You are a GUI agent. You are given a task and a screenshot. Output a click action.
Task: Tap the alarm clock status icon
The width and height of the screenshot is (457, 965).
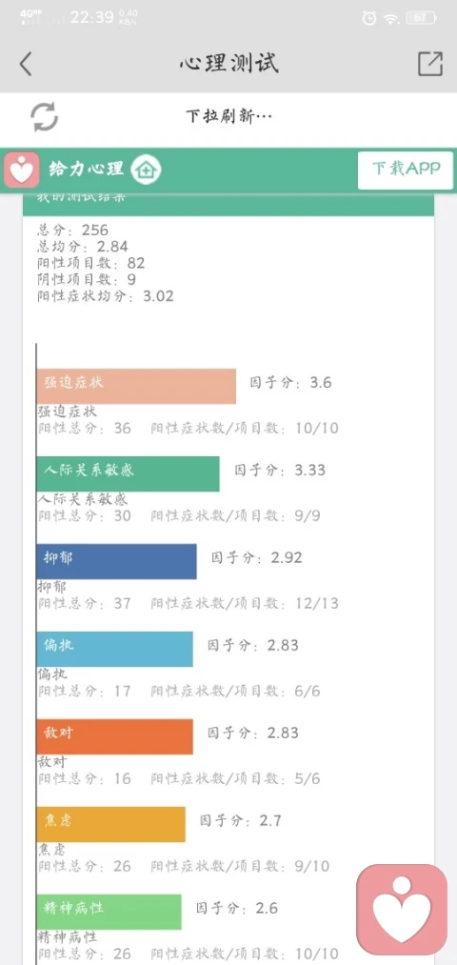[369, 18]
